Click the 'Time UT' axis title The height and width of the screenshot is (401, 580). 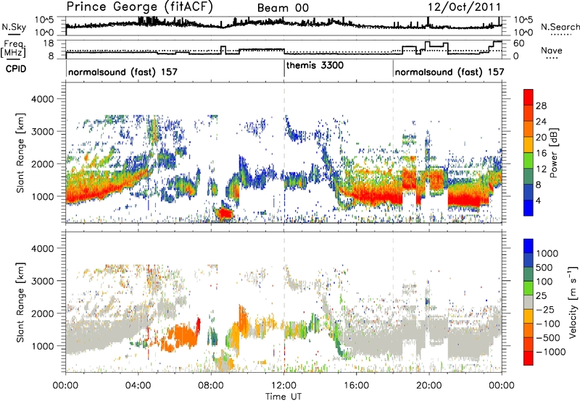[x=283, y=397]
